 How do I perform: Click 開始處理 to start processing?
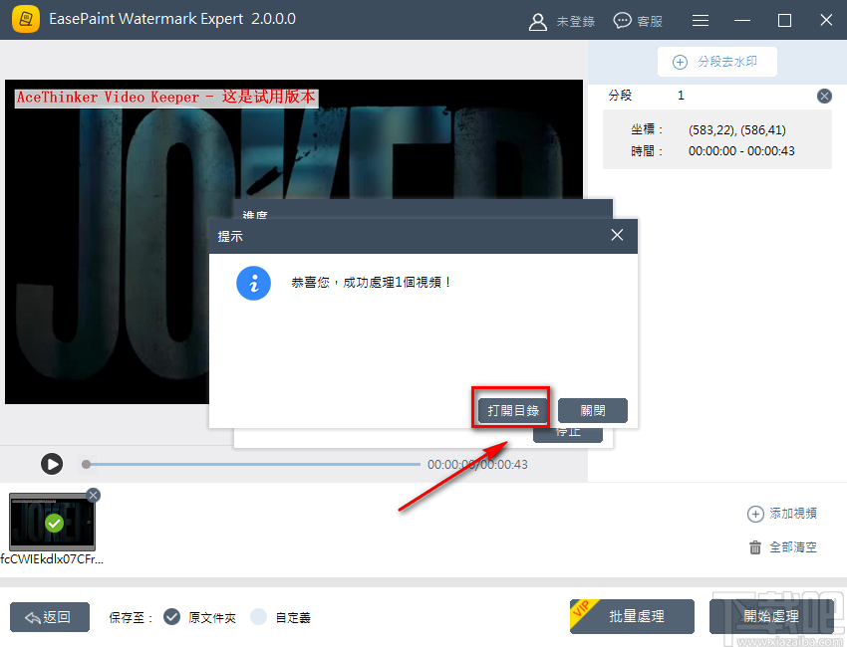771,616
